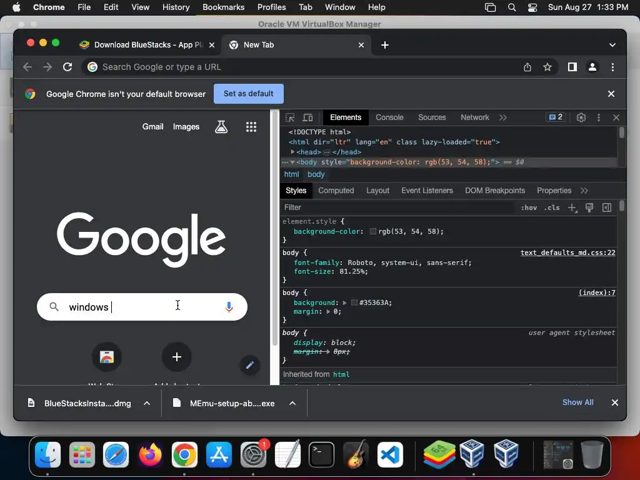Screen dimensions: 640x480
Task: Collapse the body element in DOM tree
Action: (x=292, y=162)
